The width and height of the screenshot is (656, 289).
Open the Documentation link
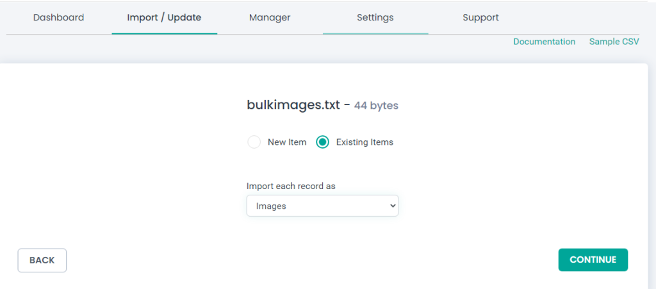pyautogui.click(x=545, y=42)
